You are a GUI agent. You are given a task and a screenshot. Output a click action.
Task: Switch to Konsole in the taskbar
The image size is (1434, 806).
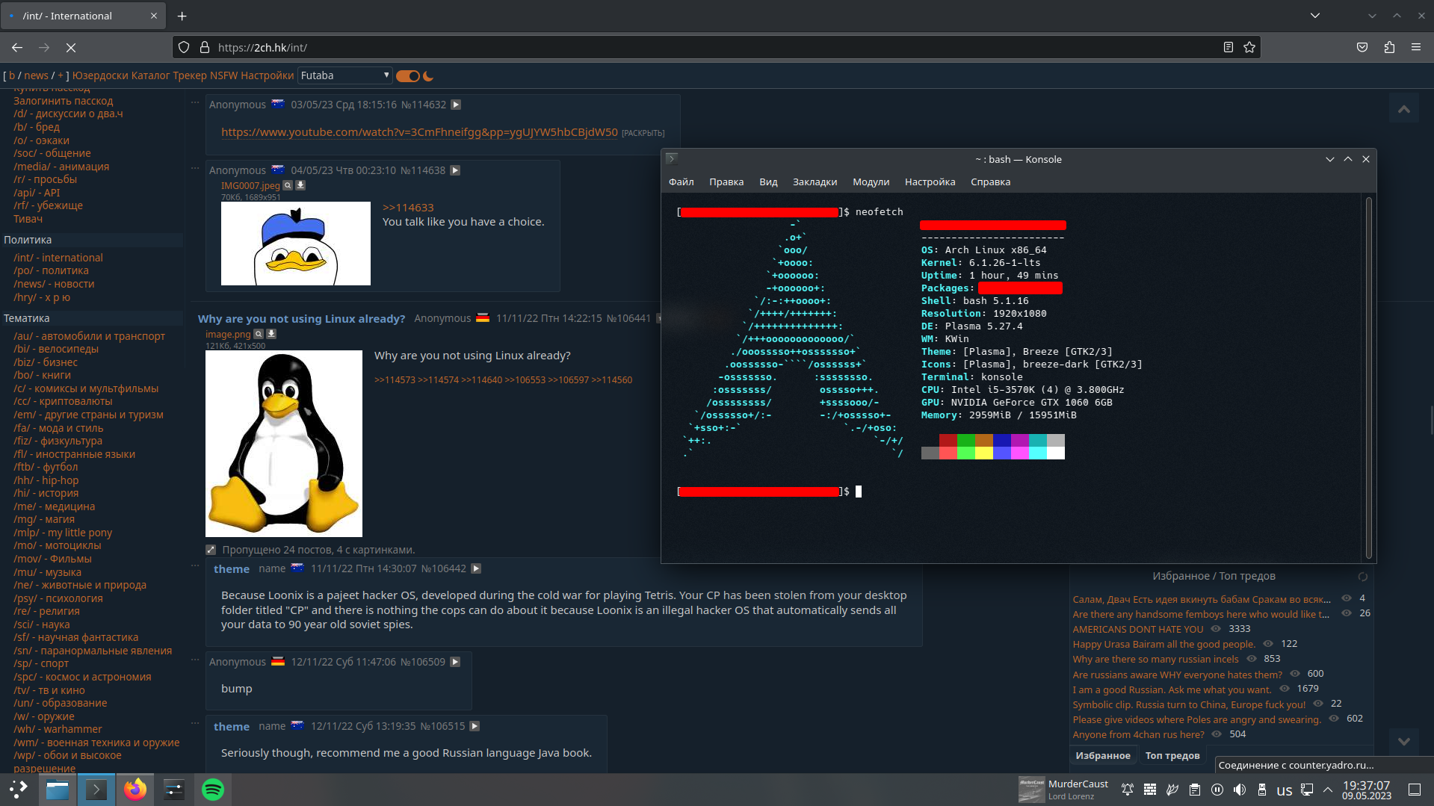click(x=96, y=790)
